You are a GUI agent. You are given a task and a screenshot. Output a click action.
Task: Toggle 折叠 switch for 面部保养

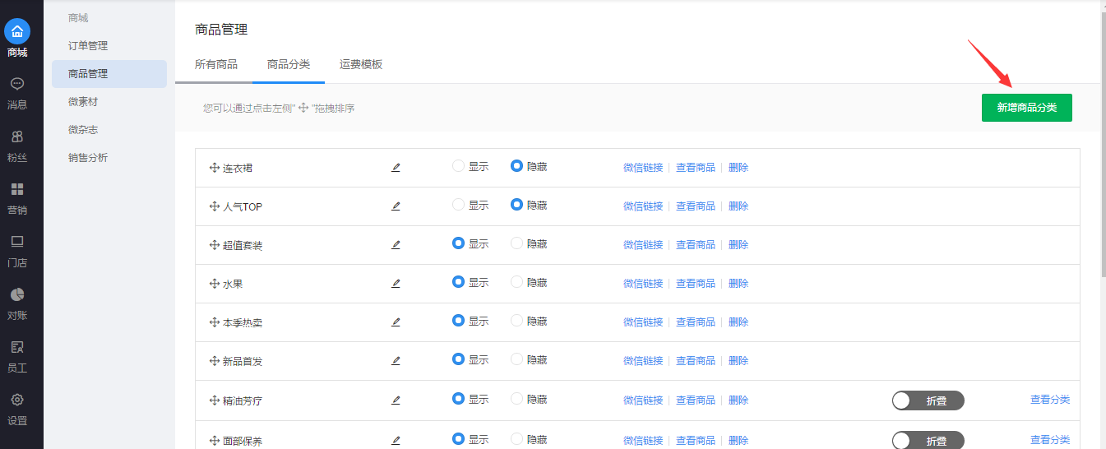pyautogui.click(x=928, y=441)
